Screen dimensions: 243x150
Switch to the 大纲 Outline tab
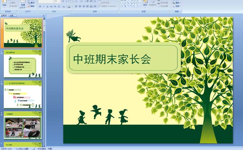(11, 16)
